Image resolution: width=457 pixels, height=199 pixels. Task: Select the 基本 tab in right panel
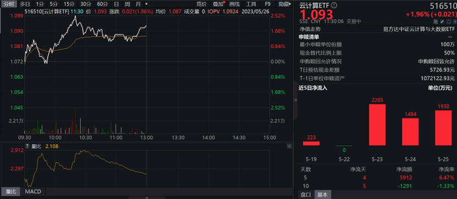[x=323, y=195]
